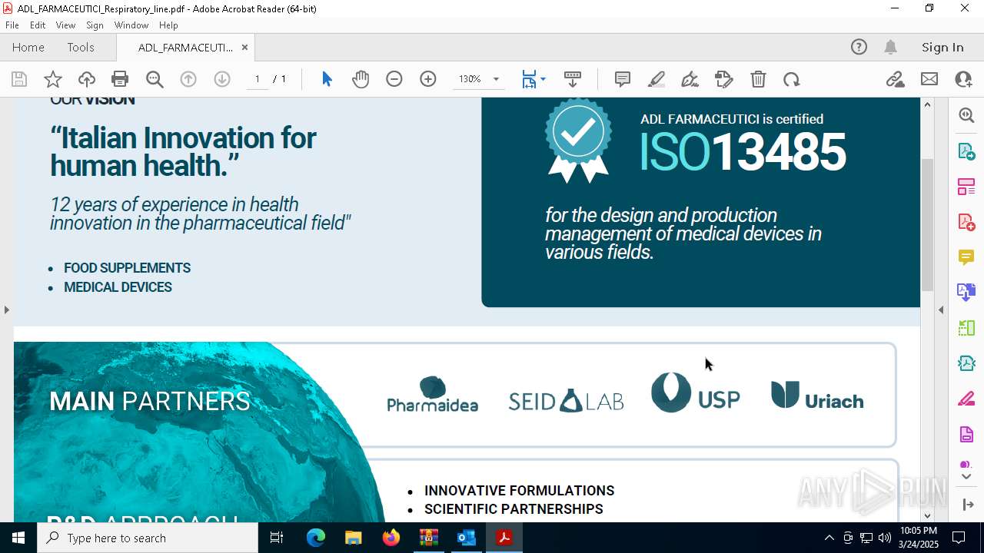Add a sticky note comment
This screenshot has width=984, height=553.
tap(623, 79)
